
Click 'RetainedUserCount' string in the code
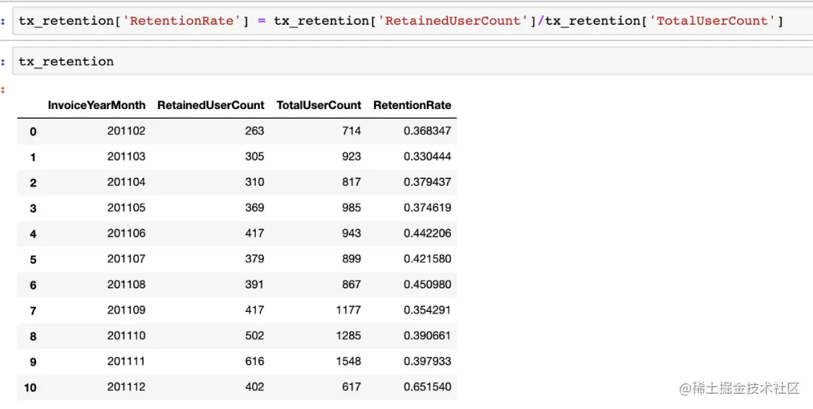[x=452, y=21]
